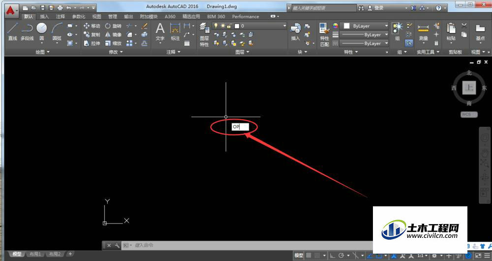Click the Save icon in quick access toolbar
Viewport: 492px width, 261px height.
pyautogui.click(x=43, y=7)
